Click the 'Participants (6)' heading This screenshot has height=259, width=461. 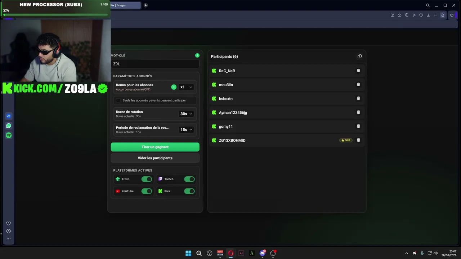[224, 56]
